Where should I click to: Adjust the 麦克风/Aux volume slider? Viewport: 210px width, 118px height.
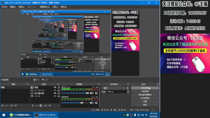coord(75,93)
